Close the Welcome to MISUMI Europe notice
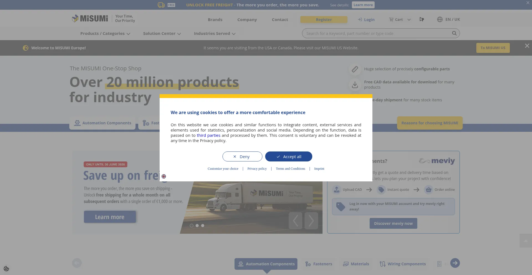532x275 pixels. coord(527,46)
